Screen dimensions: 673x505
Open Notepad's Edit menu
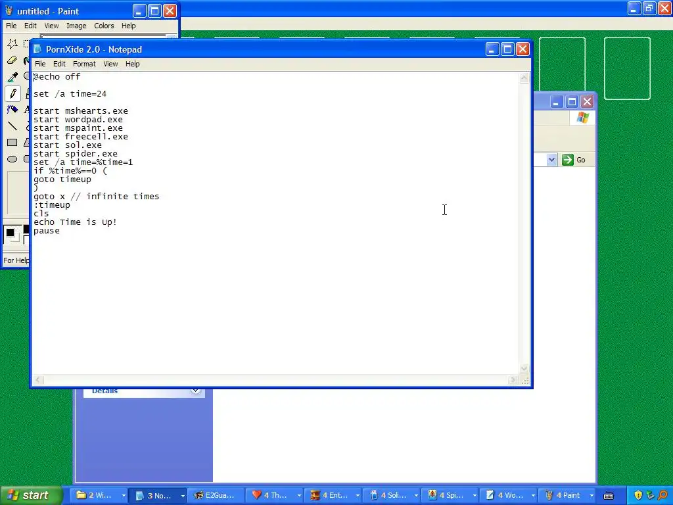point(59,64)
